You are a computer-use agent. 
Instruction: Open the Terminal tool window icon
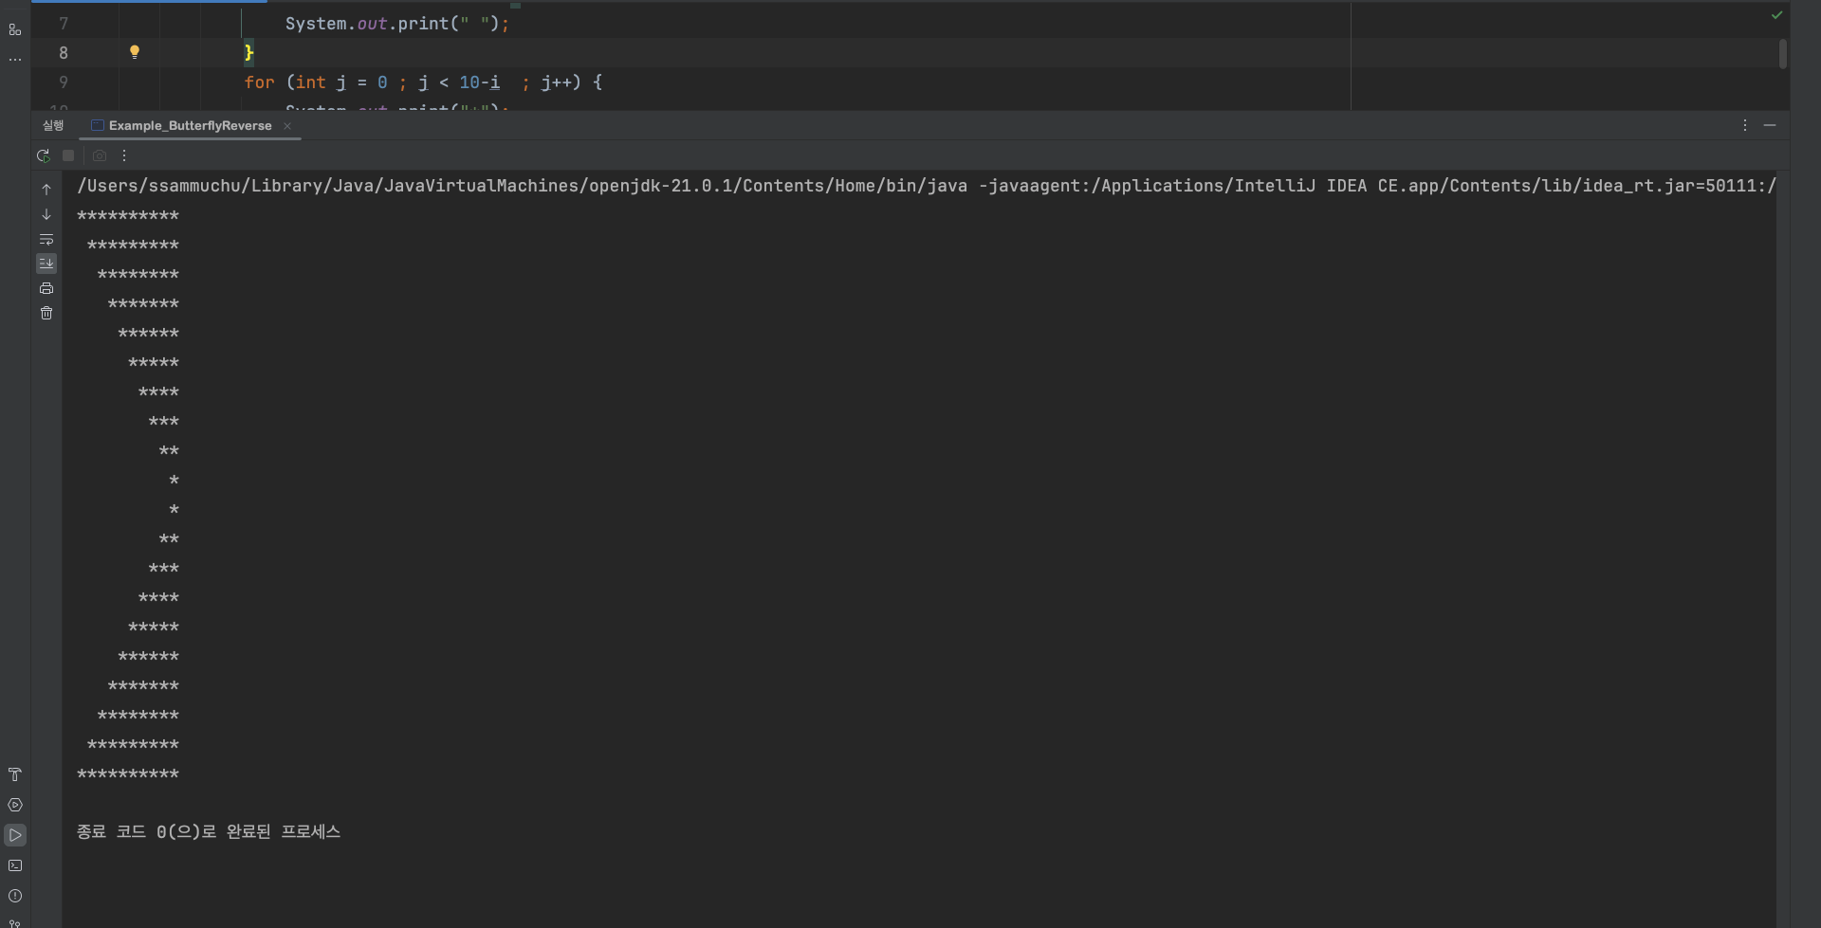click(15, 865)
